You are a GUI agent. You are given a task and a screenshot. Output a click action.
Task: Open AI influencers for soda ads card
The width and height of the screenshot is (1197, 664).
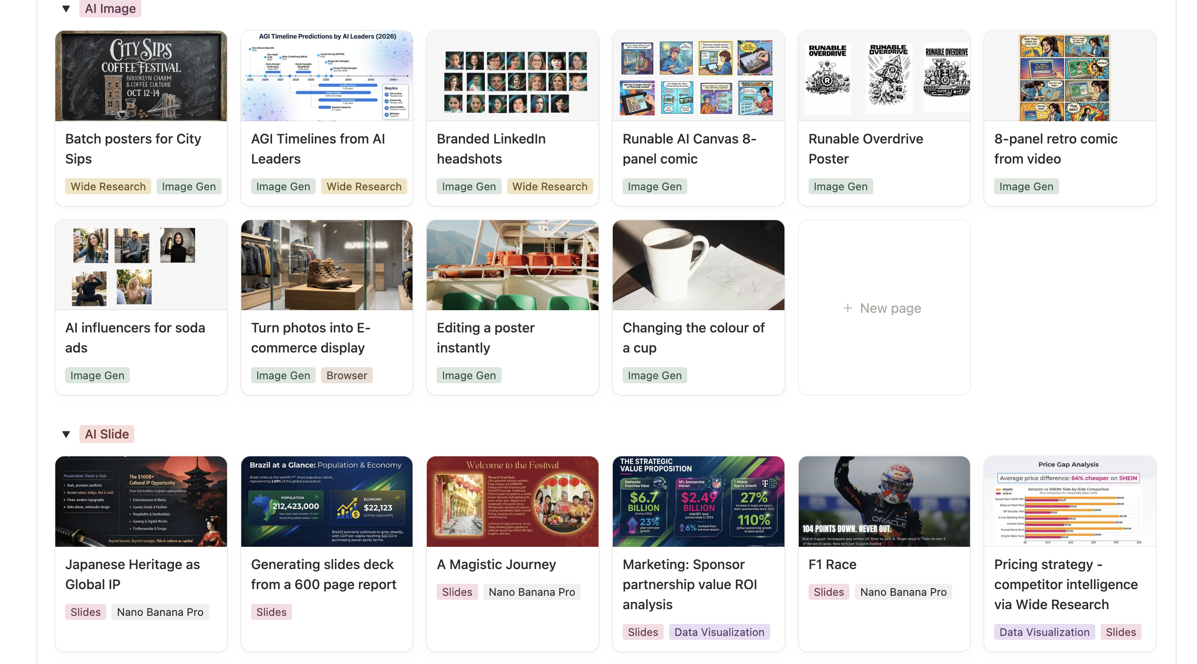pos(141,307)
